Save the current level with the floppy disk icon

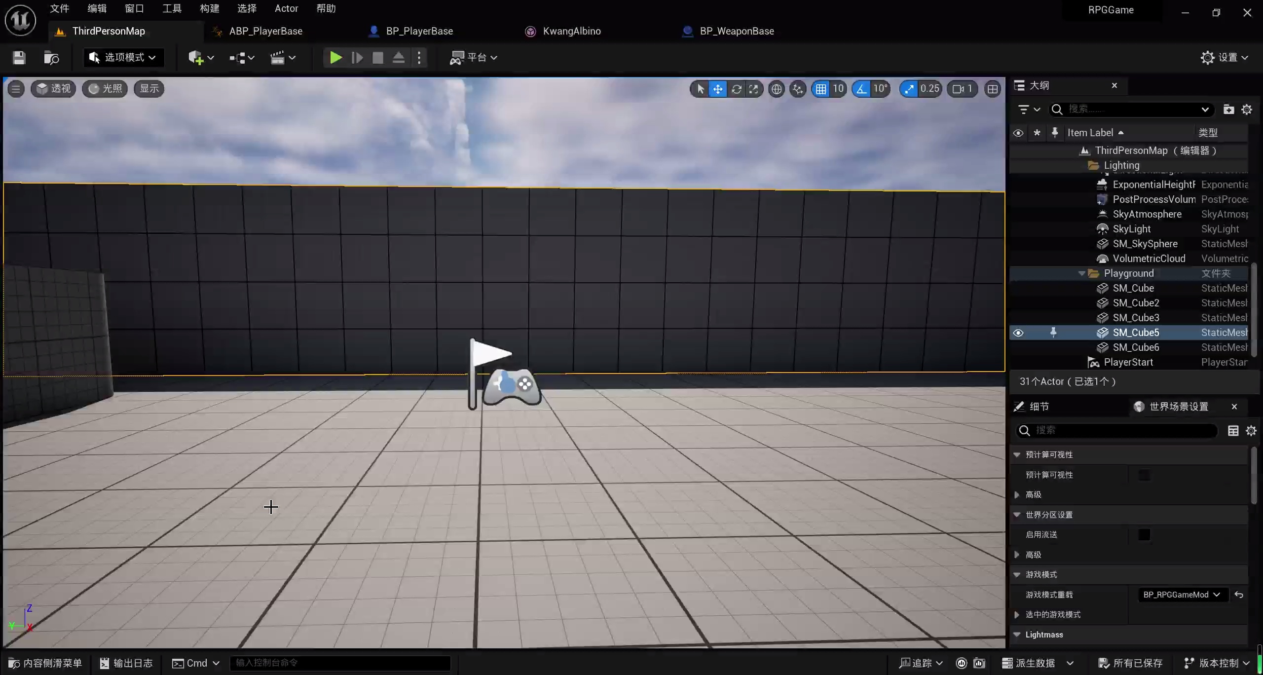click(19, 58)
